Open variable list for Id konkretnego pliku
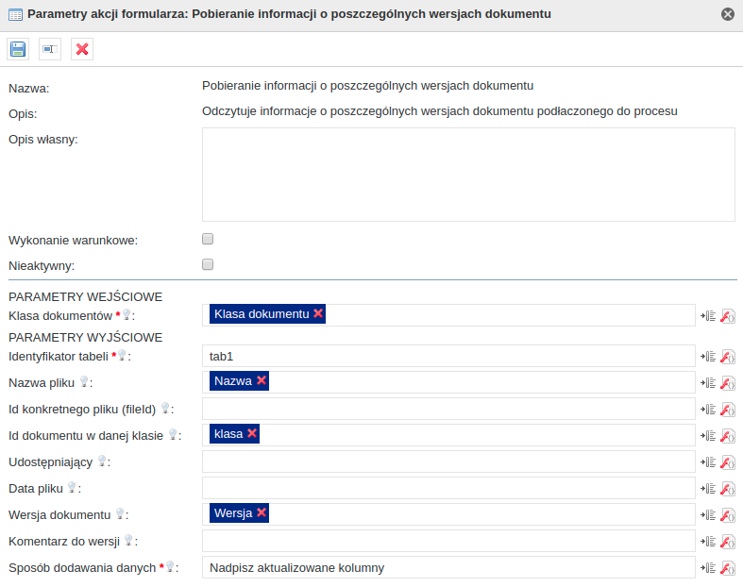Viewport: 743px width, 587px height. click(x=709, y=409)
